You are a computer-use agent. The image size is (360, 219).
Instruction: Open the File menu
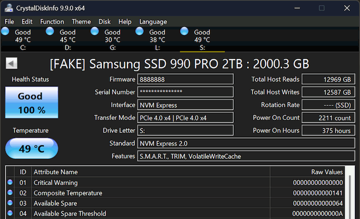(10, 21)
